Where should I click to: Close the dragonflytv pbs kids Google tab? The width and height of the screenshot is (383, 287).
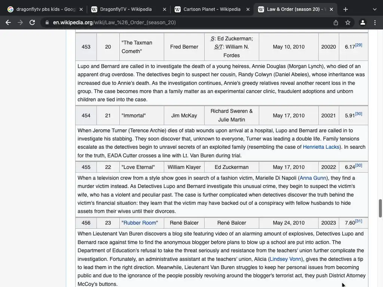81,9
